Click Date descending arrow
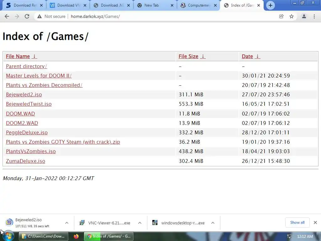The height and width of the screenshot is (241, 321). 258,56
